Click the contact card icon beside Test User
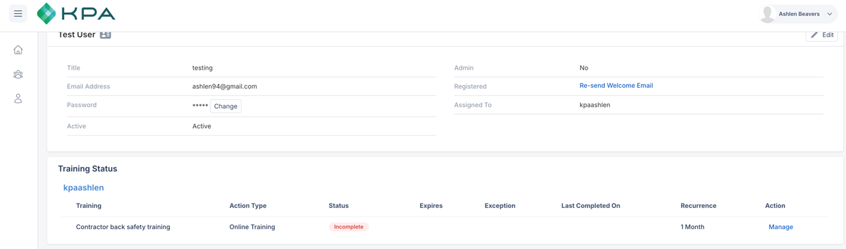 106,35
